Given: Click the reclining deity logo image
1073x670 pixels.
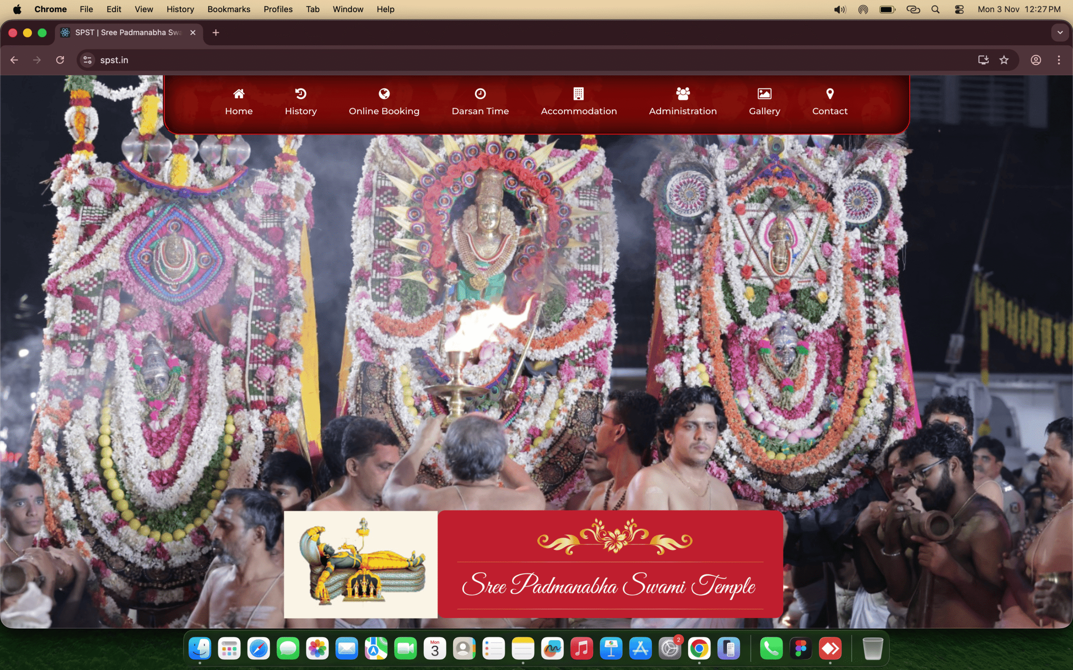Looking at the screenshot, I should pyautogui.click(x=360, y=564).
